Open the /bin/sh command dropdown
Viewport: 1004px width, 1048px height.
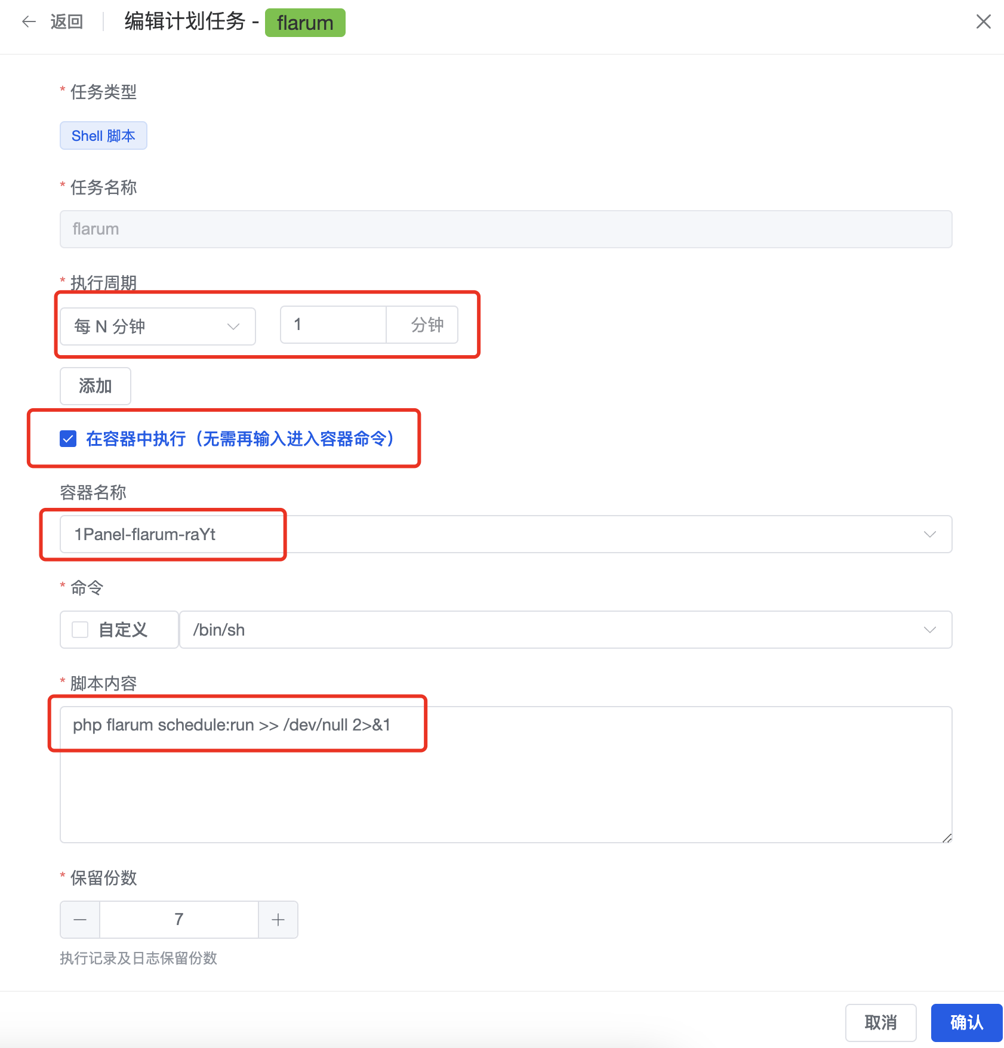pyautogui.click(x=565, y=630)
